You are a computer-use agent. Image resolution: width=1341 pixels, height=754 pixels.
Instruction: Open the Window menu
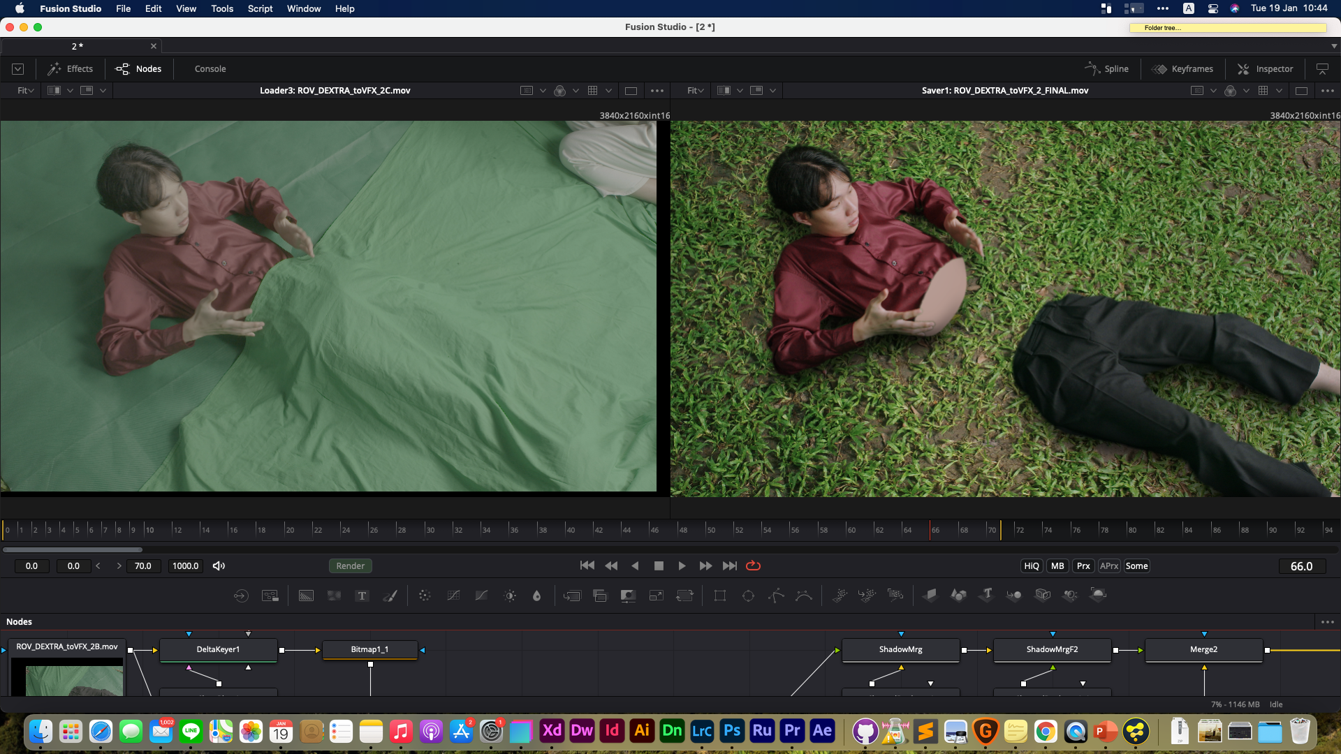304,8
